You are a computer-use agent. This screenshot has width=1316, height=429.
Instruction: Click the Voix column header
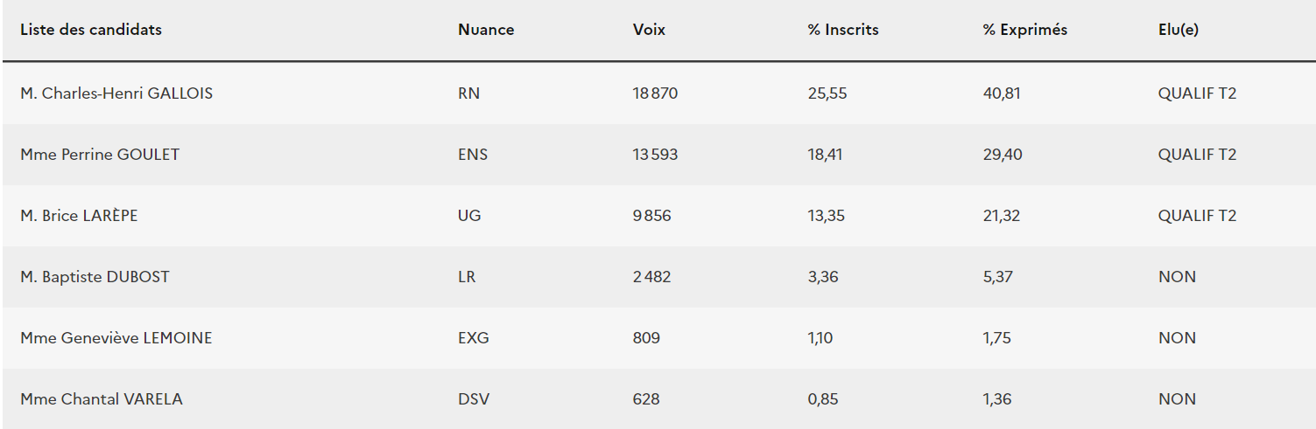[649, 30]
